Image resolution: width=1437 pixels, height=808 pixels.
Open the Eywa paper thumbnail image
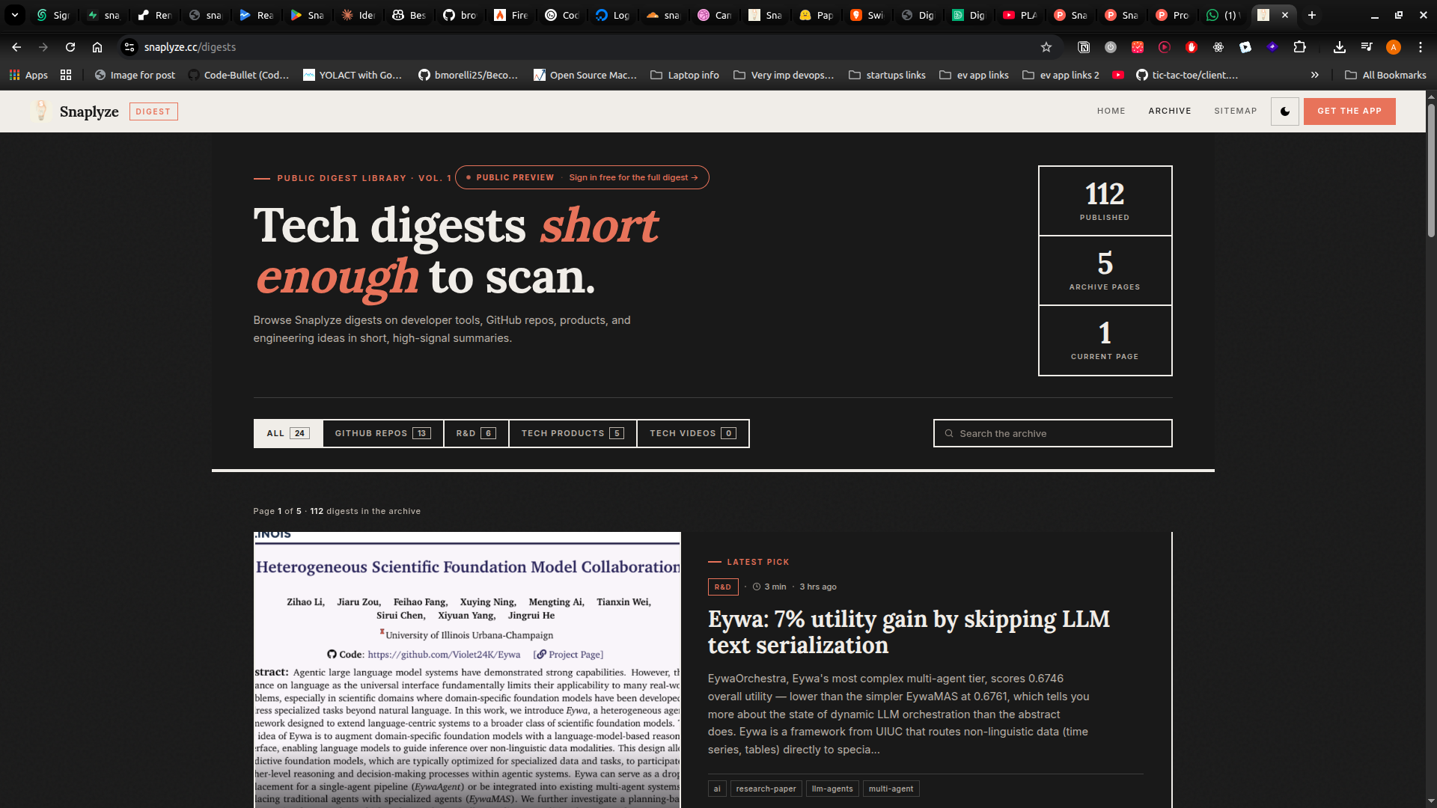coord(467,670)
